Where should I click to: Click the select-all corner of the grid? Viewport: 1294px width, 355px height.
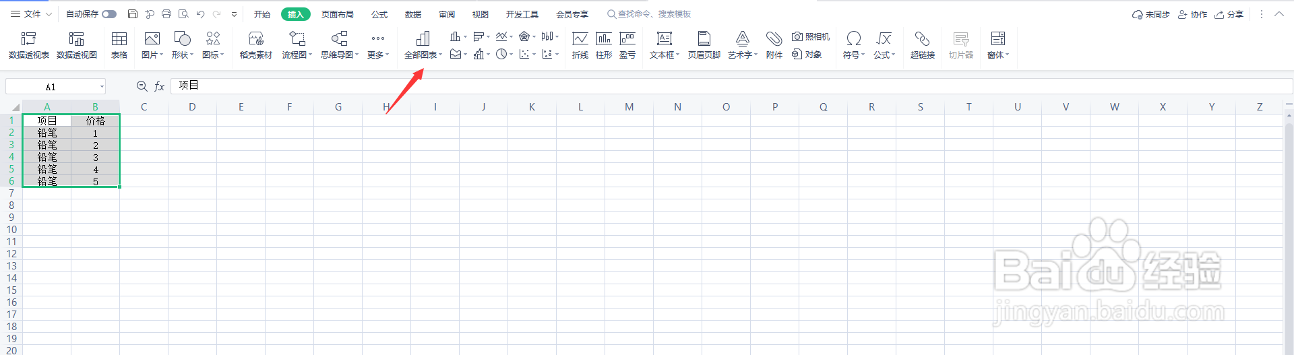[15, 107]
